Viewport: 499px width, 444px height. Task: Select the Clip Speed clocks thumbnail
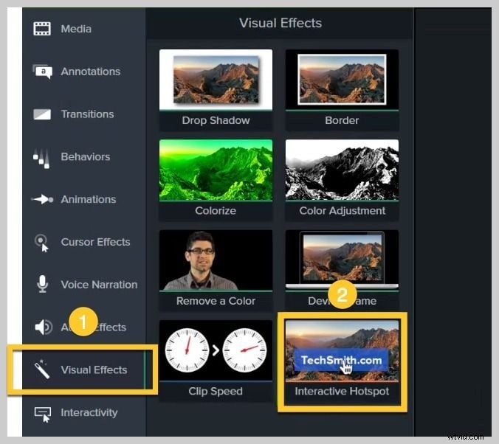(216, 350)
